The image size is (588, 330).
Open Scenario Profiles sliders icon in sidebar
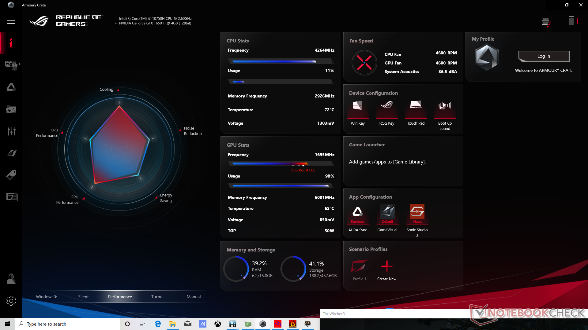(11, 131)
